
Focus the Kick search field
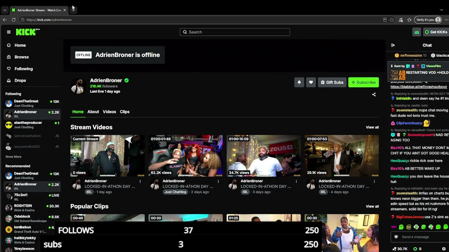click(x=235, y=32)
